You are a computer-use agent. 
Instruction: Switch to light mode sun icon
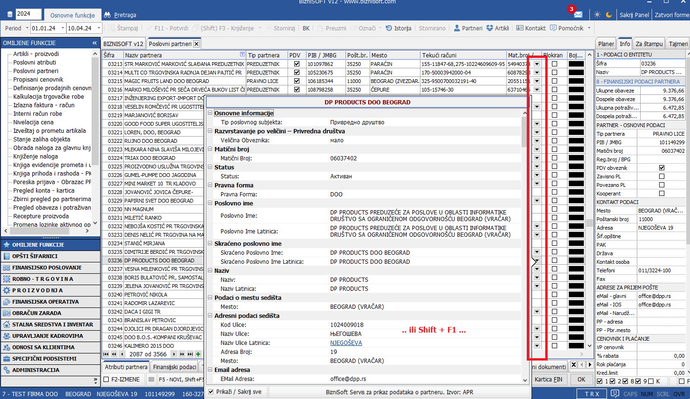(597, 15)
